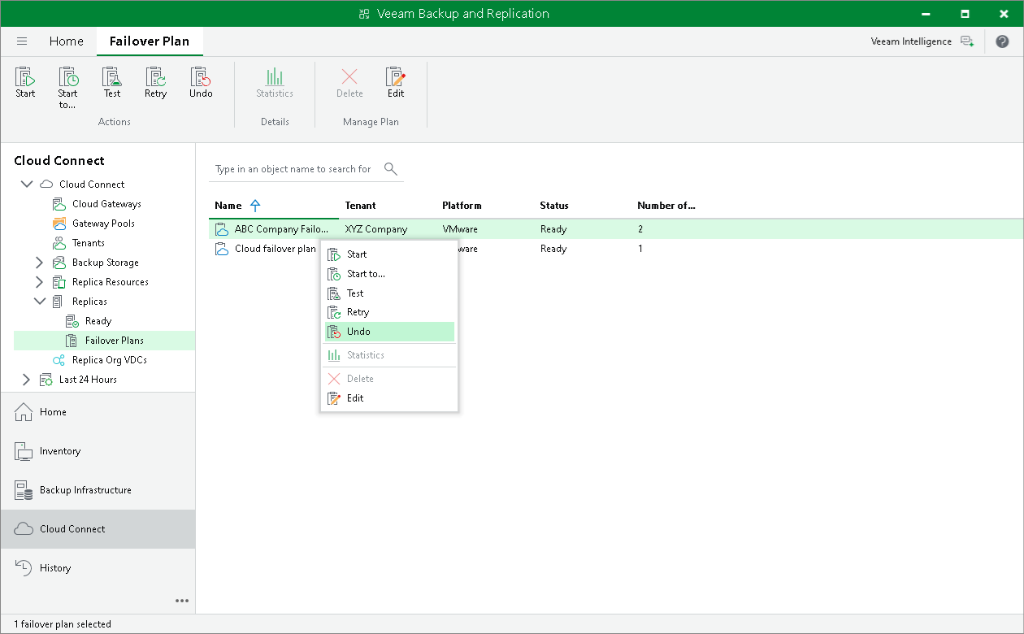Select the 'Cloud failover plan' row
This screenshot has height=634, width=1024.
click(x=616, y=249)
